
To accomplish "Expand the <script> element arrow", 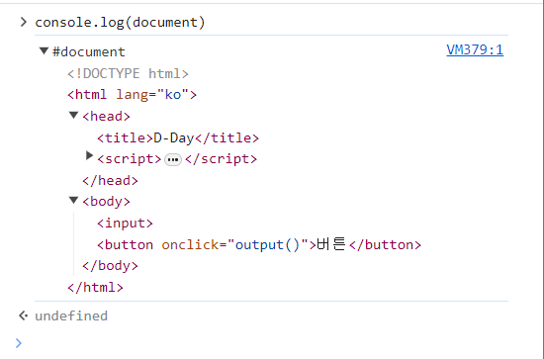I will click(x=89, y=155).
